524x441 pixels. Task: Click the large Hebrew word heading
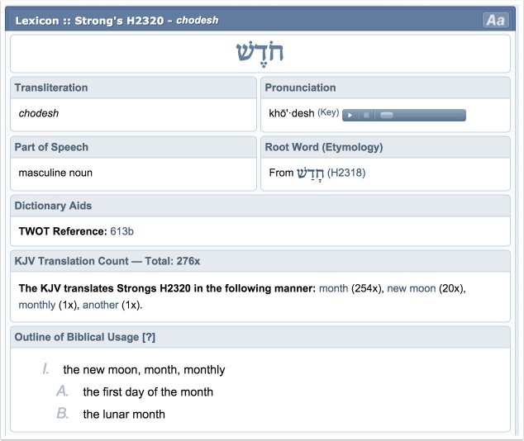tap(260, 53)
